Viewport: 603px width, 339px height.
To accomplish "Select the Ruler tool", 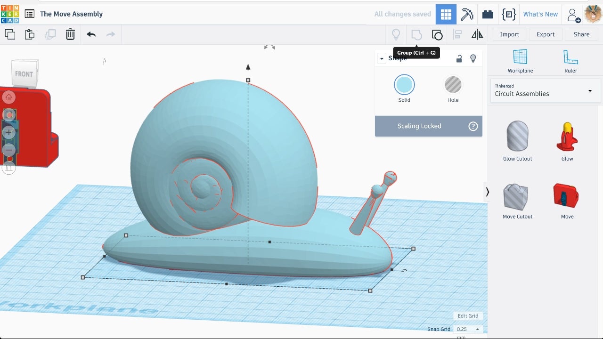I will tap(570, 61).
